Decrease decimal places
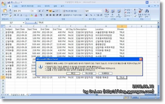The width and height of the screenshot is (165, 104). pos(101,15)
